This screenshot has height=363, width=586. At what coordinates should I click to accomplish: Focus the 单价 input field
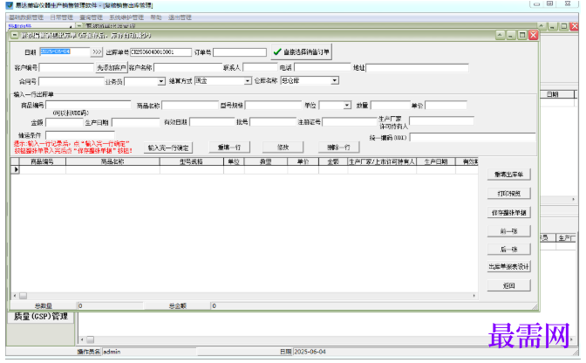tap(446, 106)
